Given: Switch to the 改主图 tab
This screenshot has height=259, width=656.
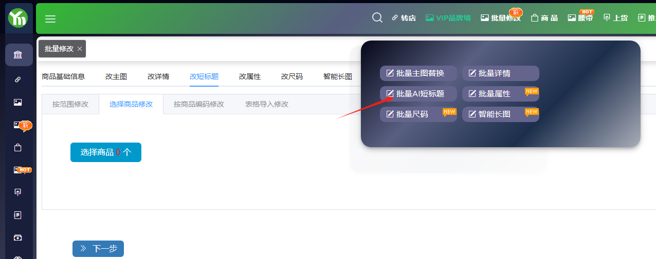Looking at the screenshot, I should coord(116,76).
